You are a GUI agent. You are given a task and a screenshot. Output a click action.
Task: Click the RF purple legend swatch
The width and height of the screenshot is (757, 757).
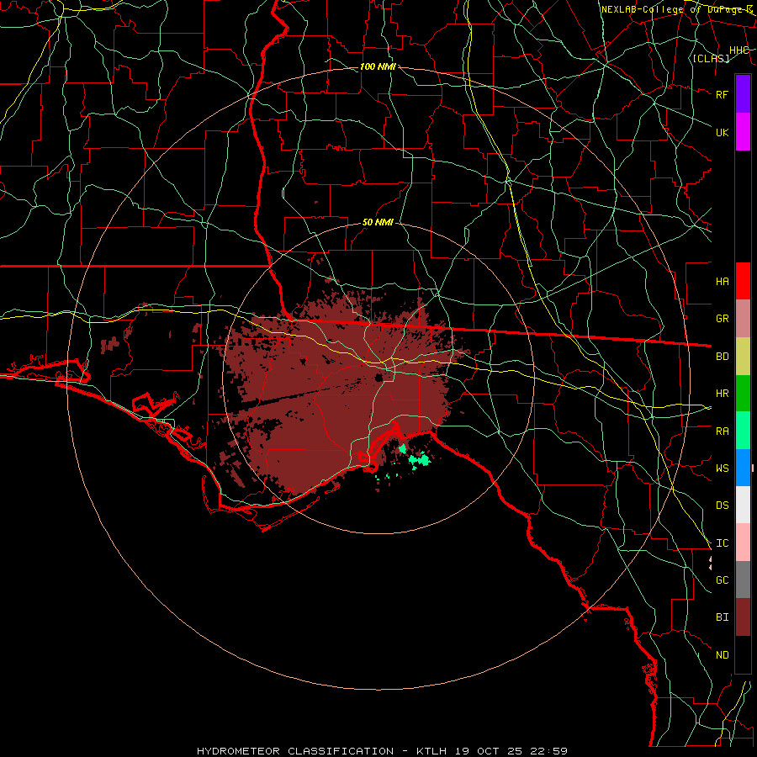point(743,94)
